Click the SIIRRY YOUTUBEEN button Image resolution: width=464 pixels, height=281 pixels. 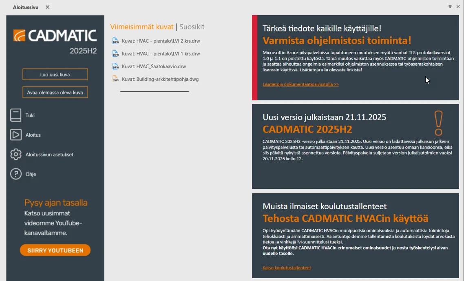(x=55, y=250)
